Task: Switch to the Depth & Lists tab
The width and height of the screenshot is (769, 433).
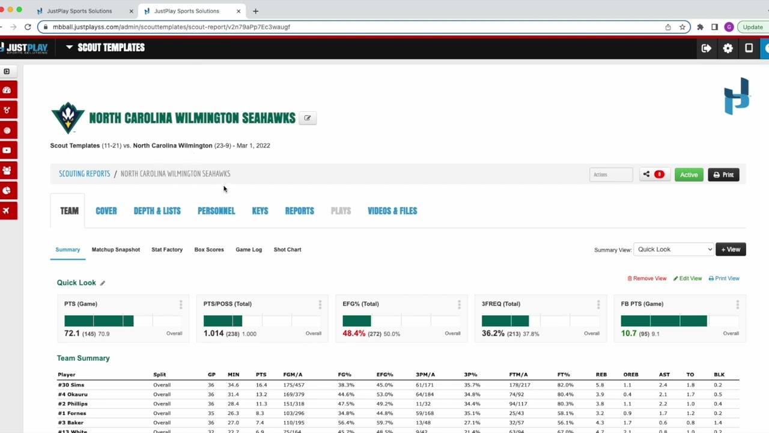Action: point(157,211)
